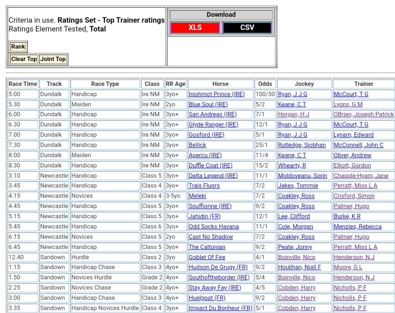This screenshot has width=395, height=313.
Task: Click the Odds column header
Action: 265,84
